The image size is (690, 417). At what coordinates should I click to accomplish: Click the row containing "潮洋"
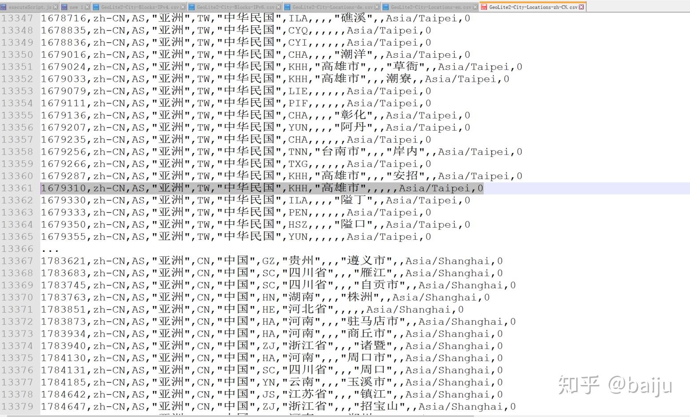pyautogui.click(x=255, y=55)
